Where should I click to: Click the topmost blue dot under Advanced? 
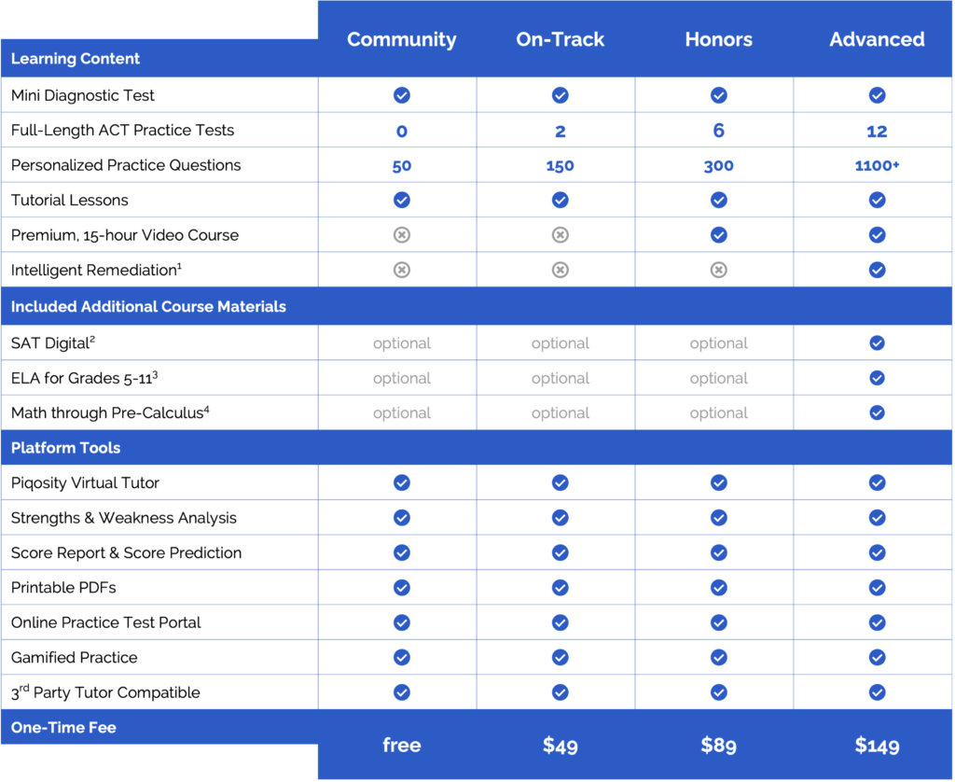coord(877,95)
